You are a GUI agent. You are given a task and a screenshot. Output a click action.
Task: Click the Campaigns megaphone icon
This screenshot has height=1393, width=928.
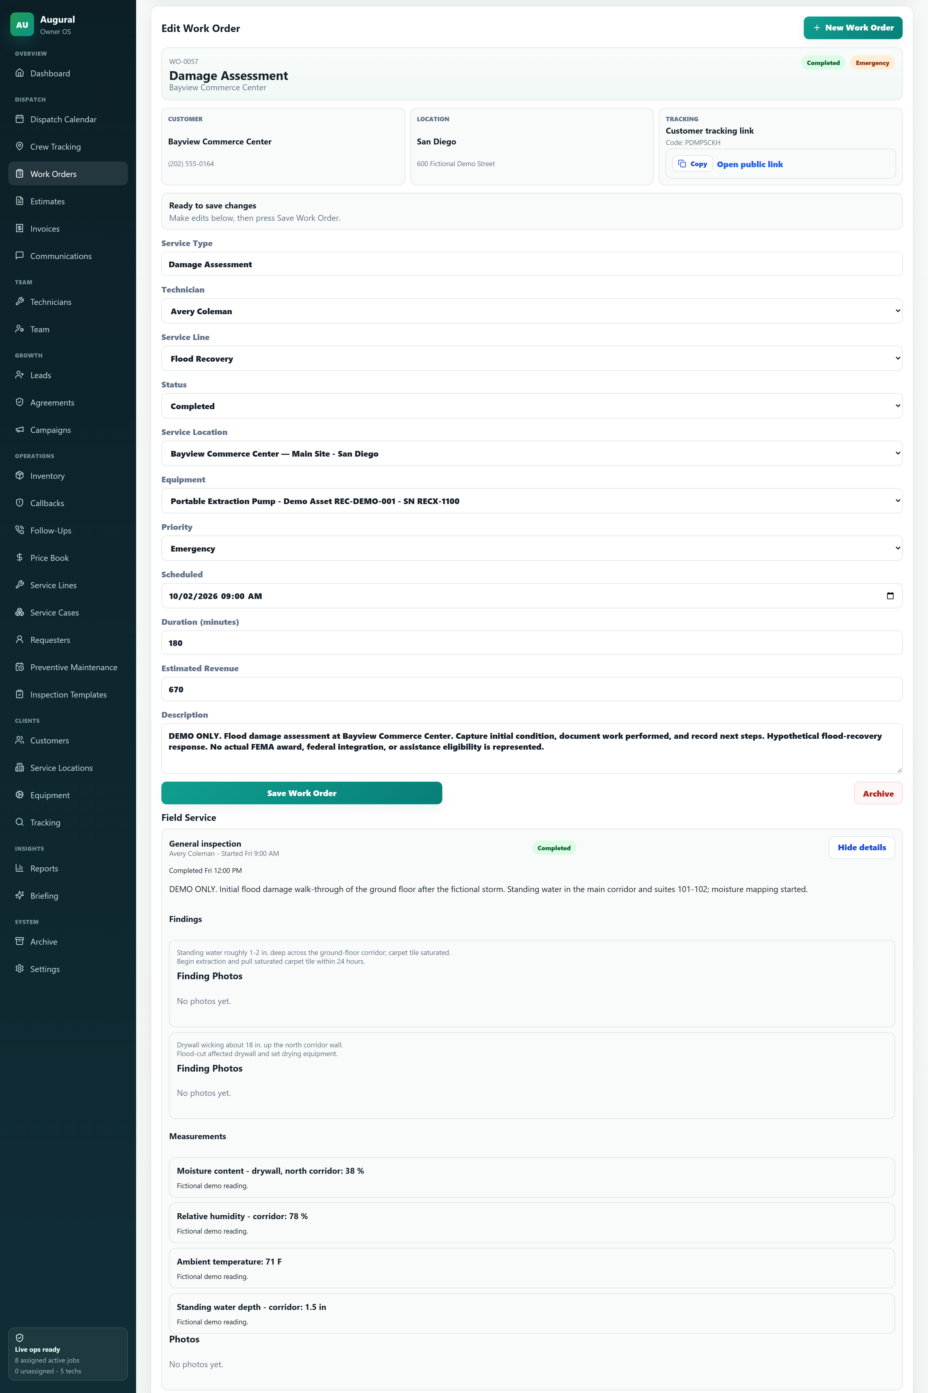20,430
